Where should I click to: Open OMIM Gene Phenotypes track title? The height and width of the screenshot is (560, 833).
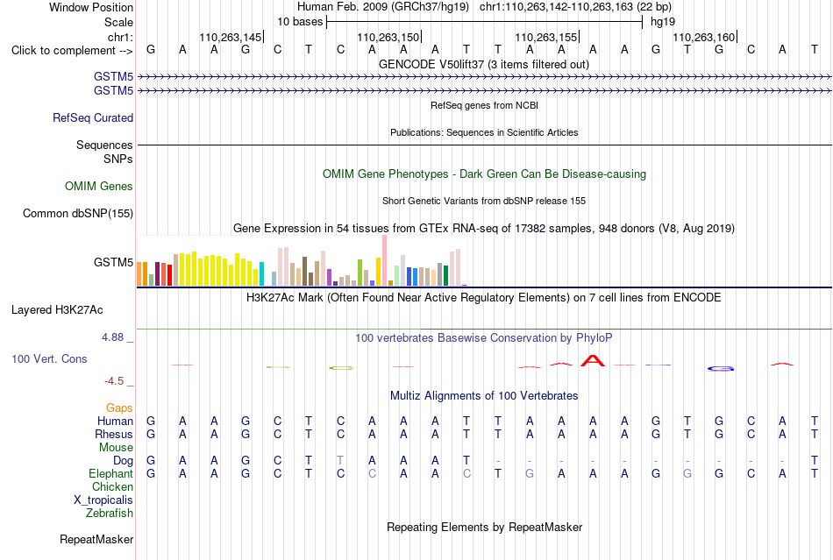484,174
